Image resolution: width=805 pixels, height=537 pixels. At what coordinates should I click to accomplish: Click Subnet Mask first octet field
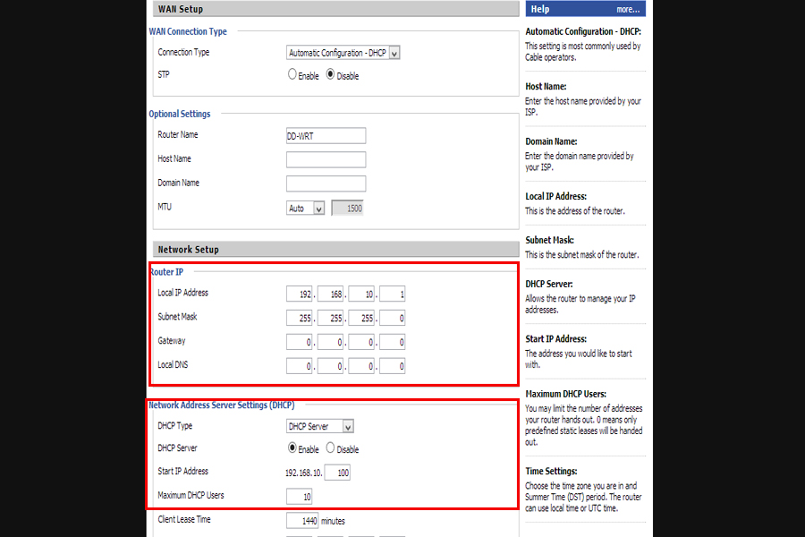[300, 318]
